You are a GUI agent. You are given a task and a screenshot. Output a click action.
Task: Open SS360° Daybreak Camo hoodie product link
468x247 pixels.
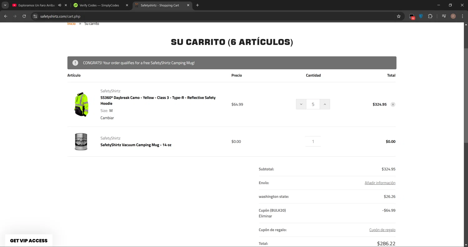pyautogui.click(x=158, y=101)
